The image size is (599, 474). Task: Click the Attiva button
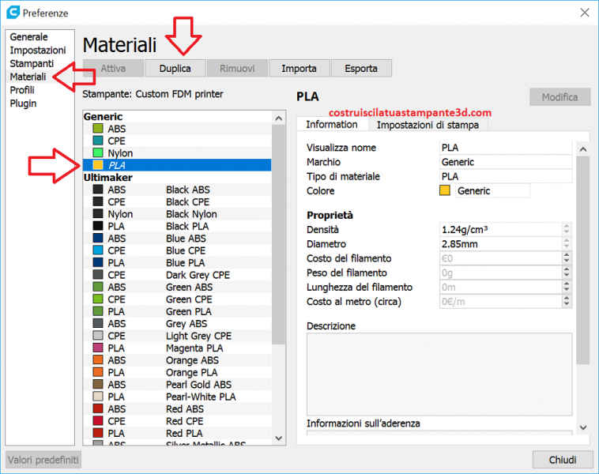113,69
